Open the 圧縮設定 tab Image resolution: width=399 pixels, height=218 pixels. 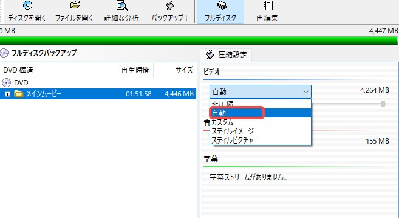[x=226, y=55]
